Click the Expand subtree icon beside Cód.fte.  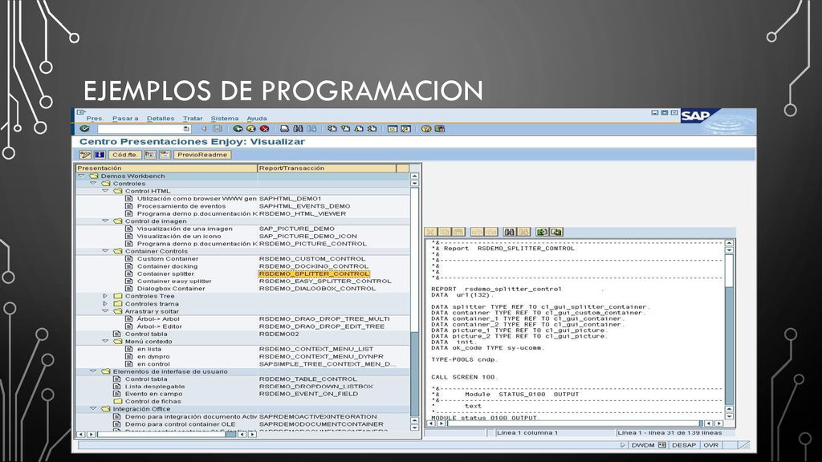coord(150,155)
